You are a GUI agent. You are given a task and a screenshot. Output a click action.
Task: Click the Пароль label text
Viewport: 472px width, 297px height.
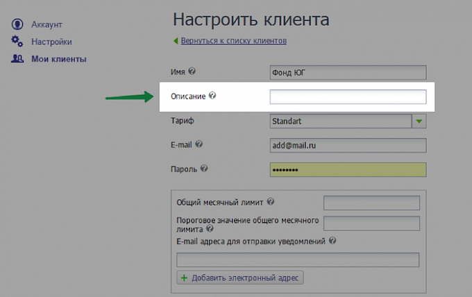pyautogui.click(x=184, y=169)
